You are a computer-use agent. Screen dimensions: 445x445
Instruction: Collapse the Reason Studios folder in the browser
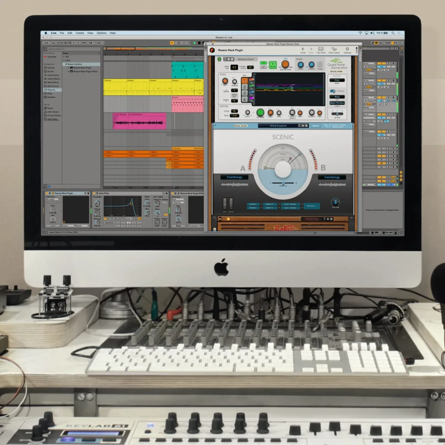pyautogui.click(x=66, y=64)
